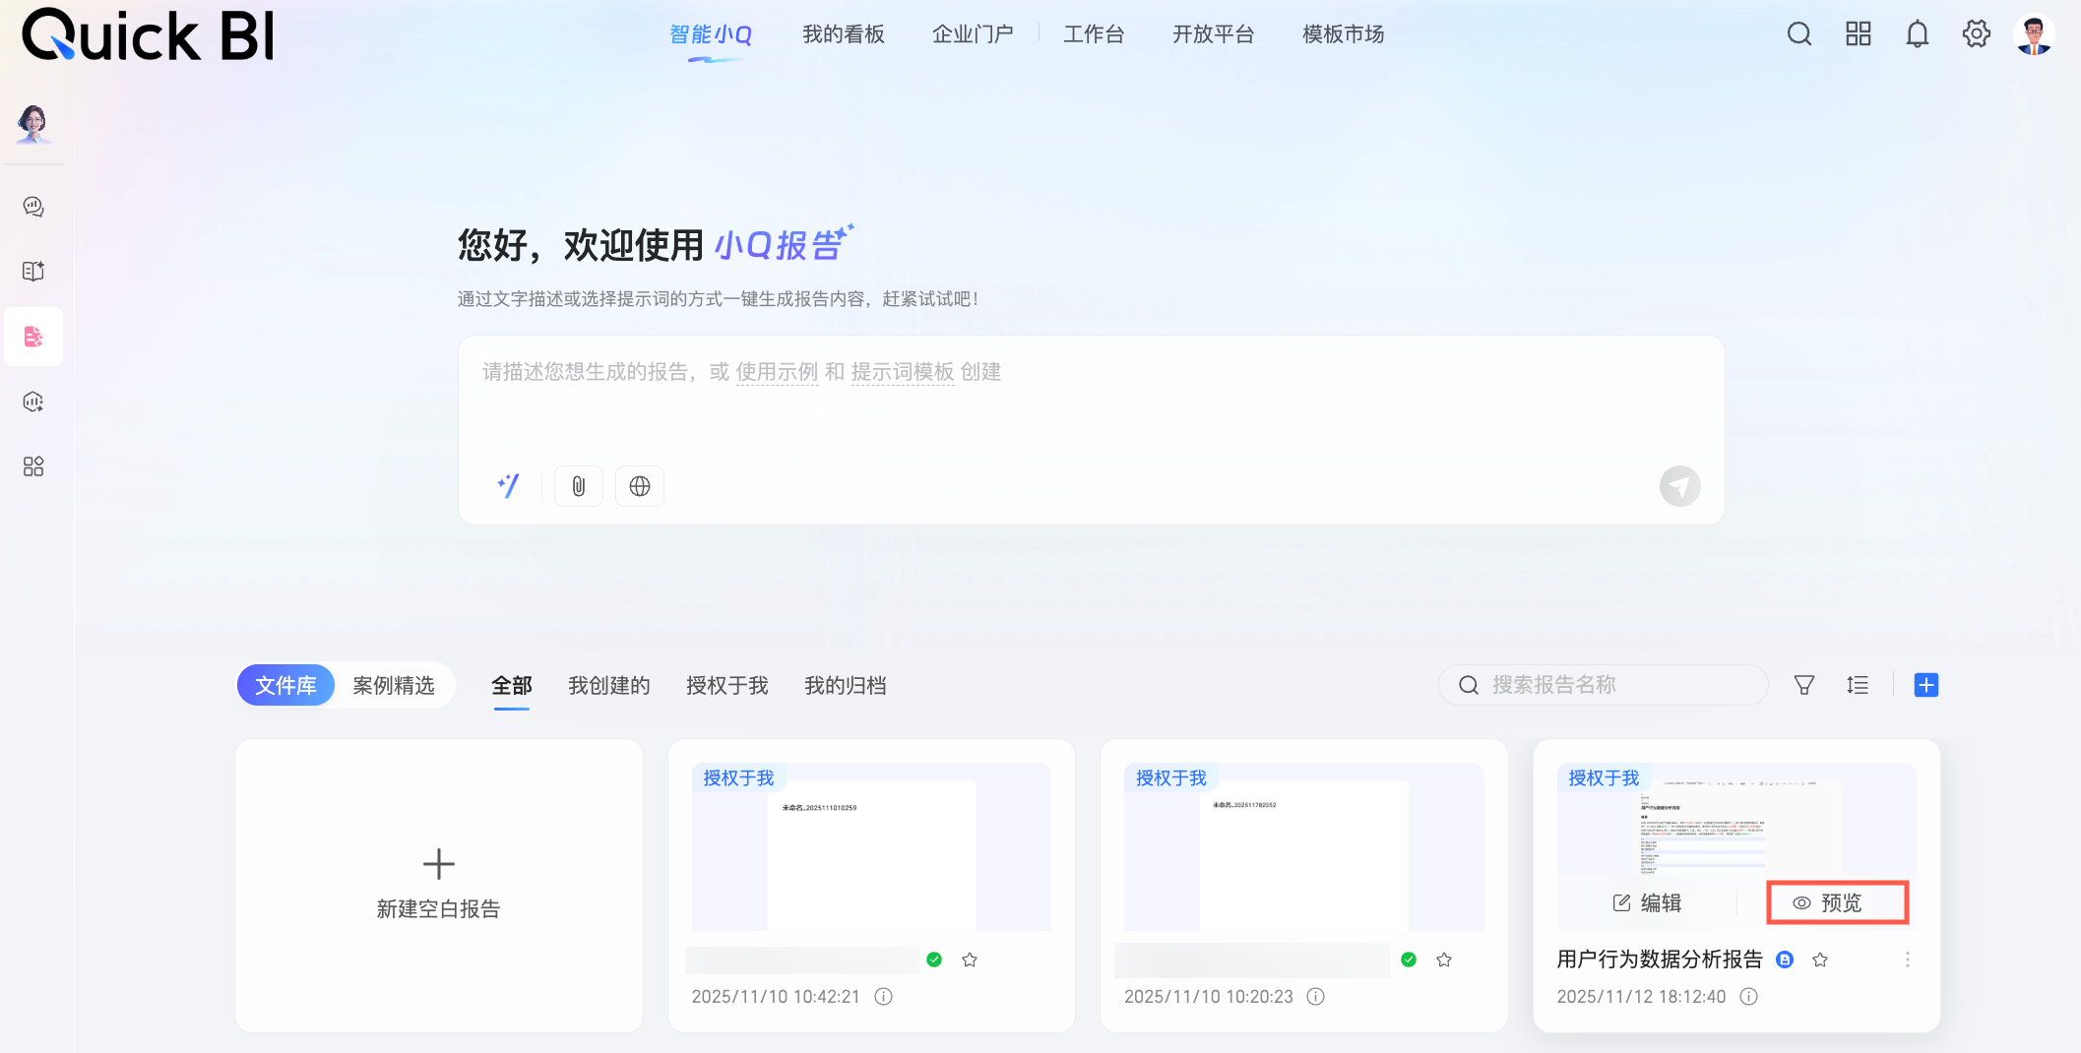Screen dimensions: 2081x1053
Task: Open notifications bell icon
Action: pyautogui.click(x=1918, y=34)
